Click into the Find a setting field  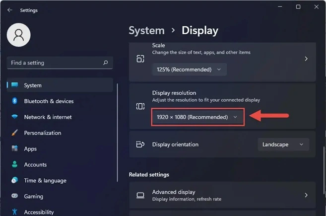60,63
